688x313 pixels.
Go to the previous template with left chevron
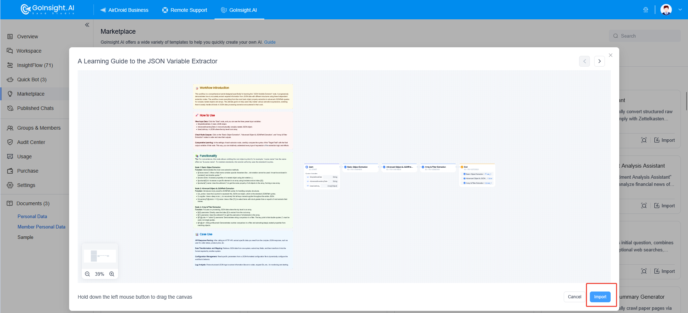(x=584, y=61)
